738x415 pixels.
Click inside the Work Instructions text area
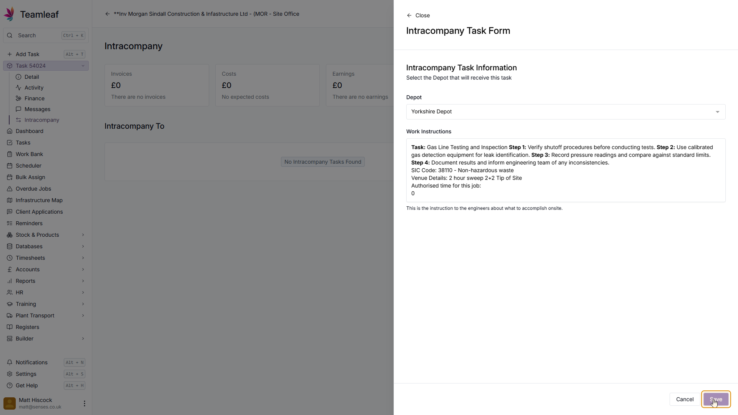pyautogui.click(x=566, y=170)
